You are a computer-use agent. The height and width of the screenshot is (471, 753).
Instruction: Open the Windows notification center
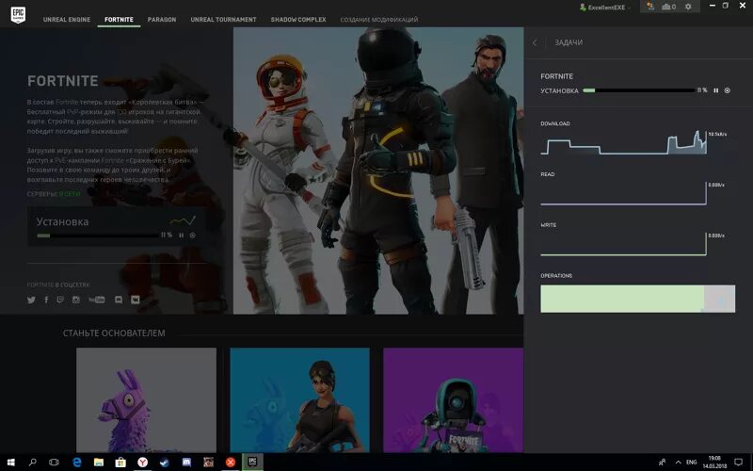tap(738, 462)
